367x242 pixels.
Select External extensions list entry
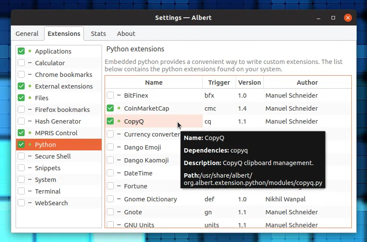pos(64,86)
